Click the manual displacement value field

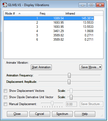tap(71, 104)
